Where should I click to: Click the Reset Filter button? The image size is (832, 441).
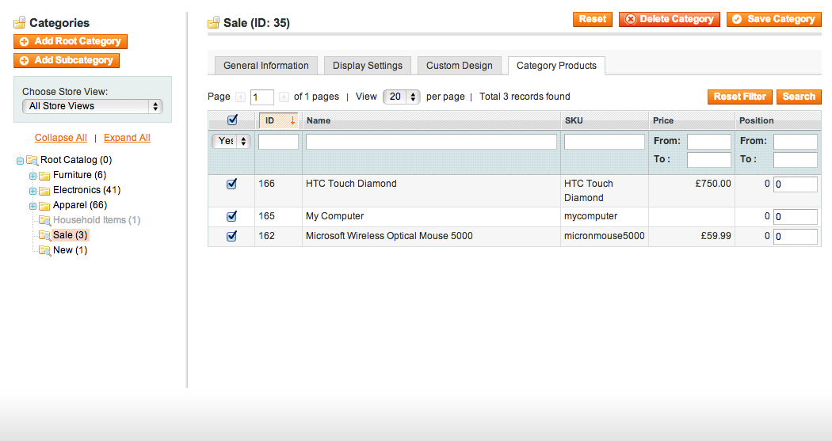tap(739, 97)
